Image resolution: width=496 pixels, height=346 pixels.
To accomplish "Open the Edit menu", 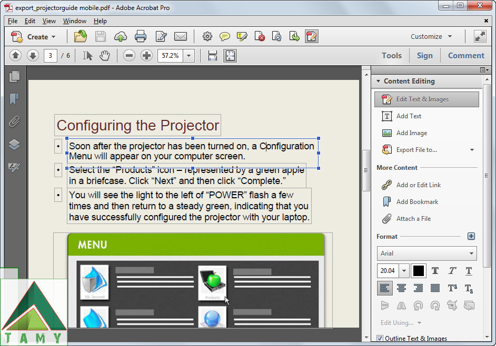I will (x=30, y=21).
